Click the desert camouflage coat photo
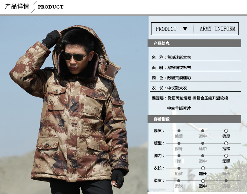Image resolution: width=247 pixels, height=194 pixels. (x=74, y=105)
